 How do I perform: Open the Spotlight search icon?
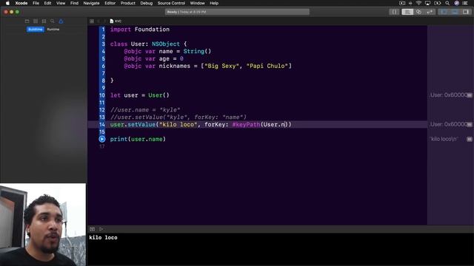(447, 3)
